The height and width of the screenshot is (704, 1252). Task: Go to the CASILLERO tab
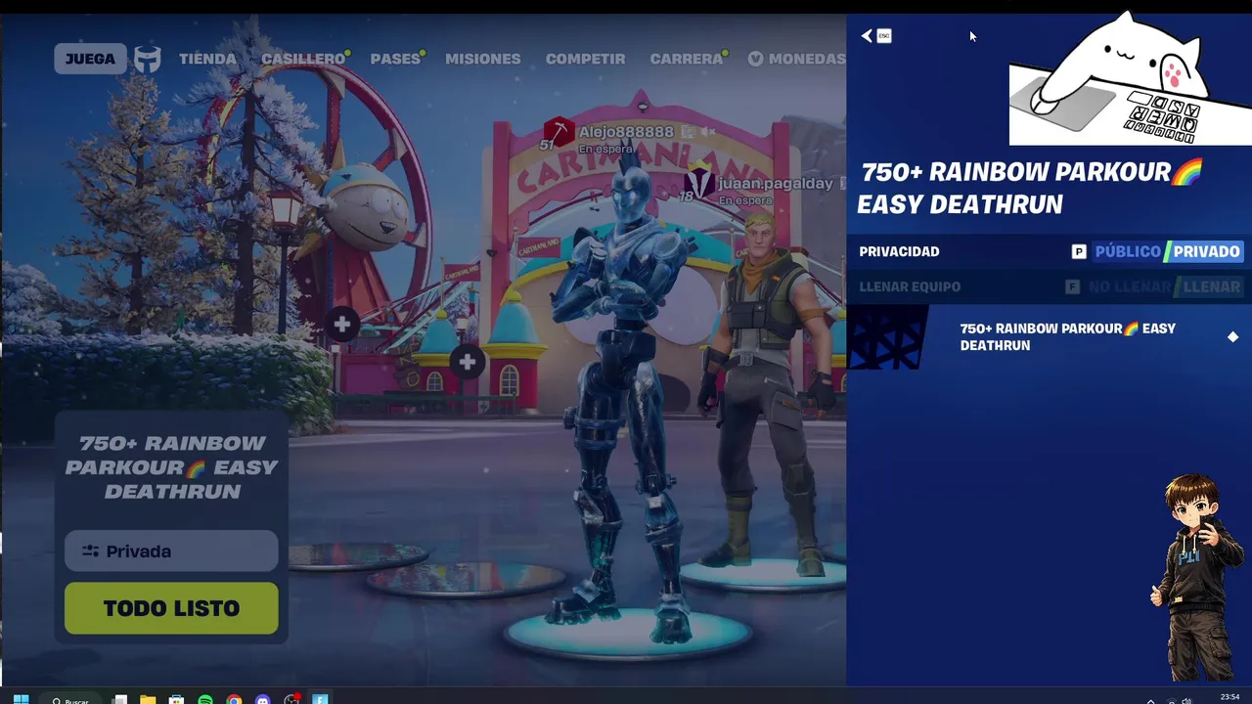[x=303, y=59]
